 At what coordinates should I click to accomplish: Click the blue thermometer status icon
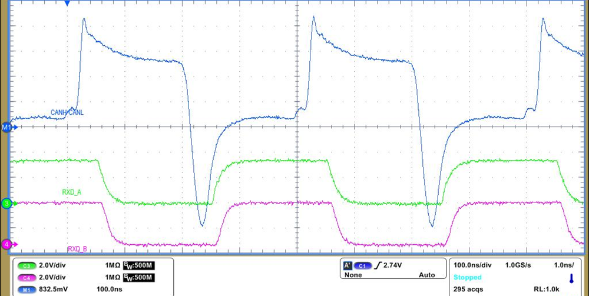pos(571,278)
